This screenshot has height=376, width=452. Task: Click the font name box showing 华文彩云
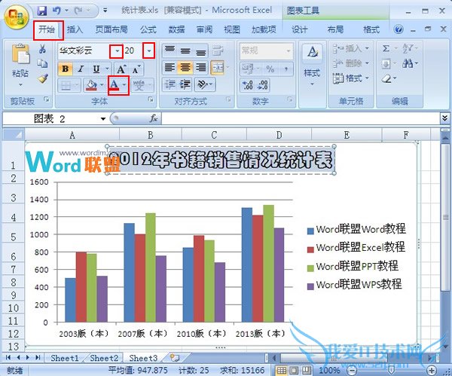[x=84, y=51]
